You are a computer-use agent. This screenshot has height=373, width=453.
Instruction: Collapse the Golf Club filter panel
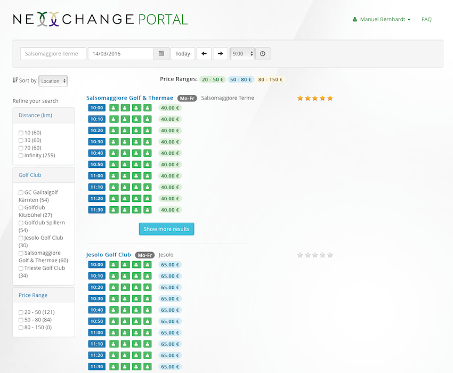[30, 175]
